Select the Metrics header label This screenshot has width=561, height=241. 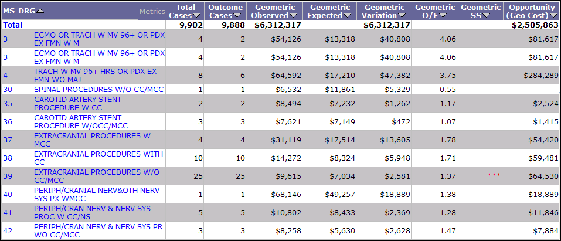(x=151, y=11)
